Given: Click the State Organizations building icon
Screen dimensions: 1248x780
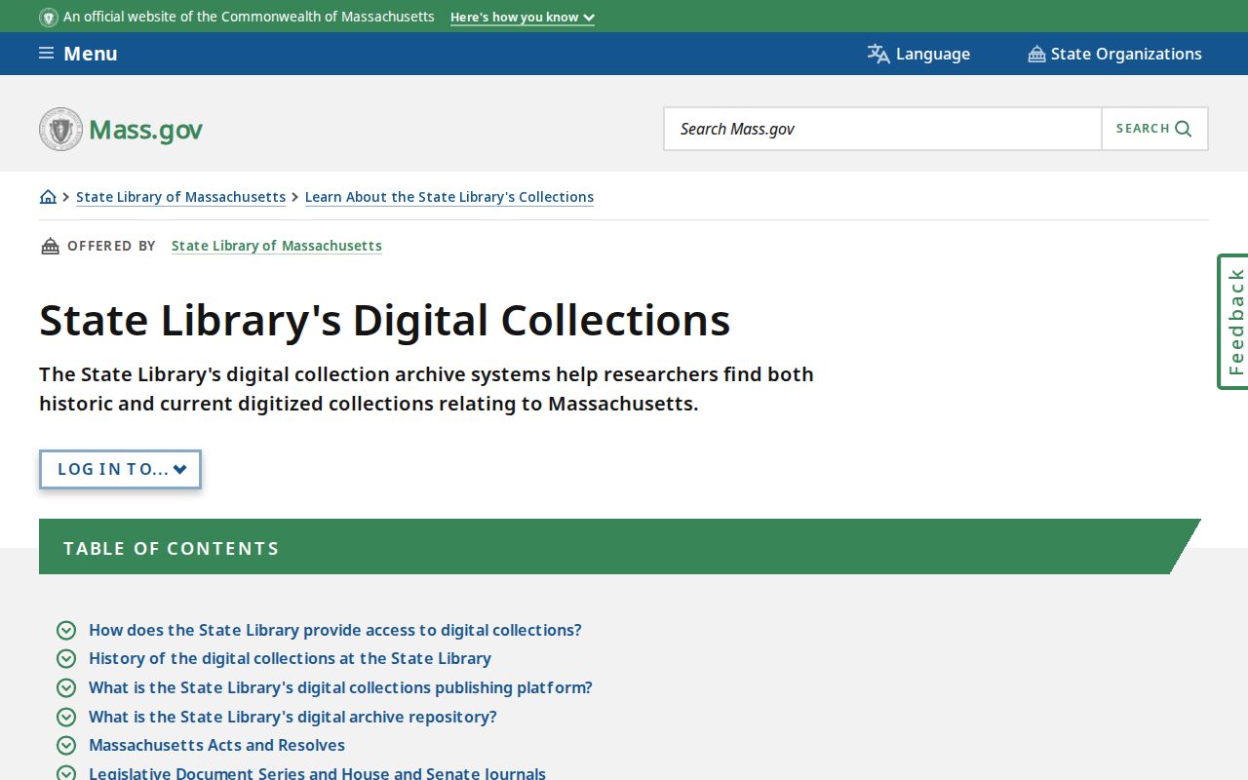Looking at the screenshot, I should coord(1036,54).
